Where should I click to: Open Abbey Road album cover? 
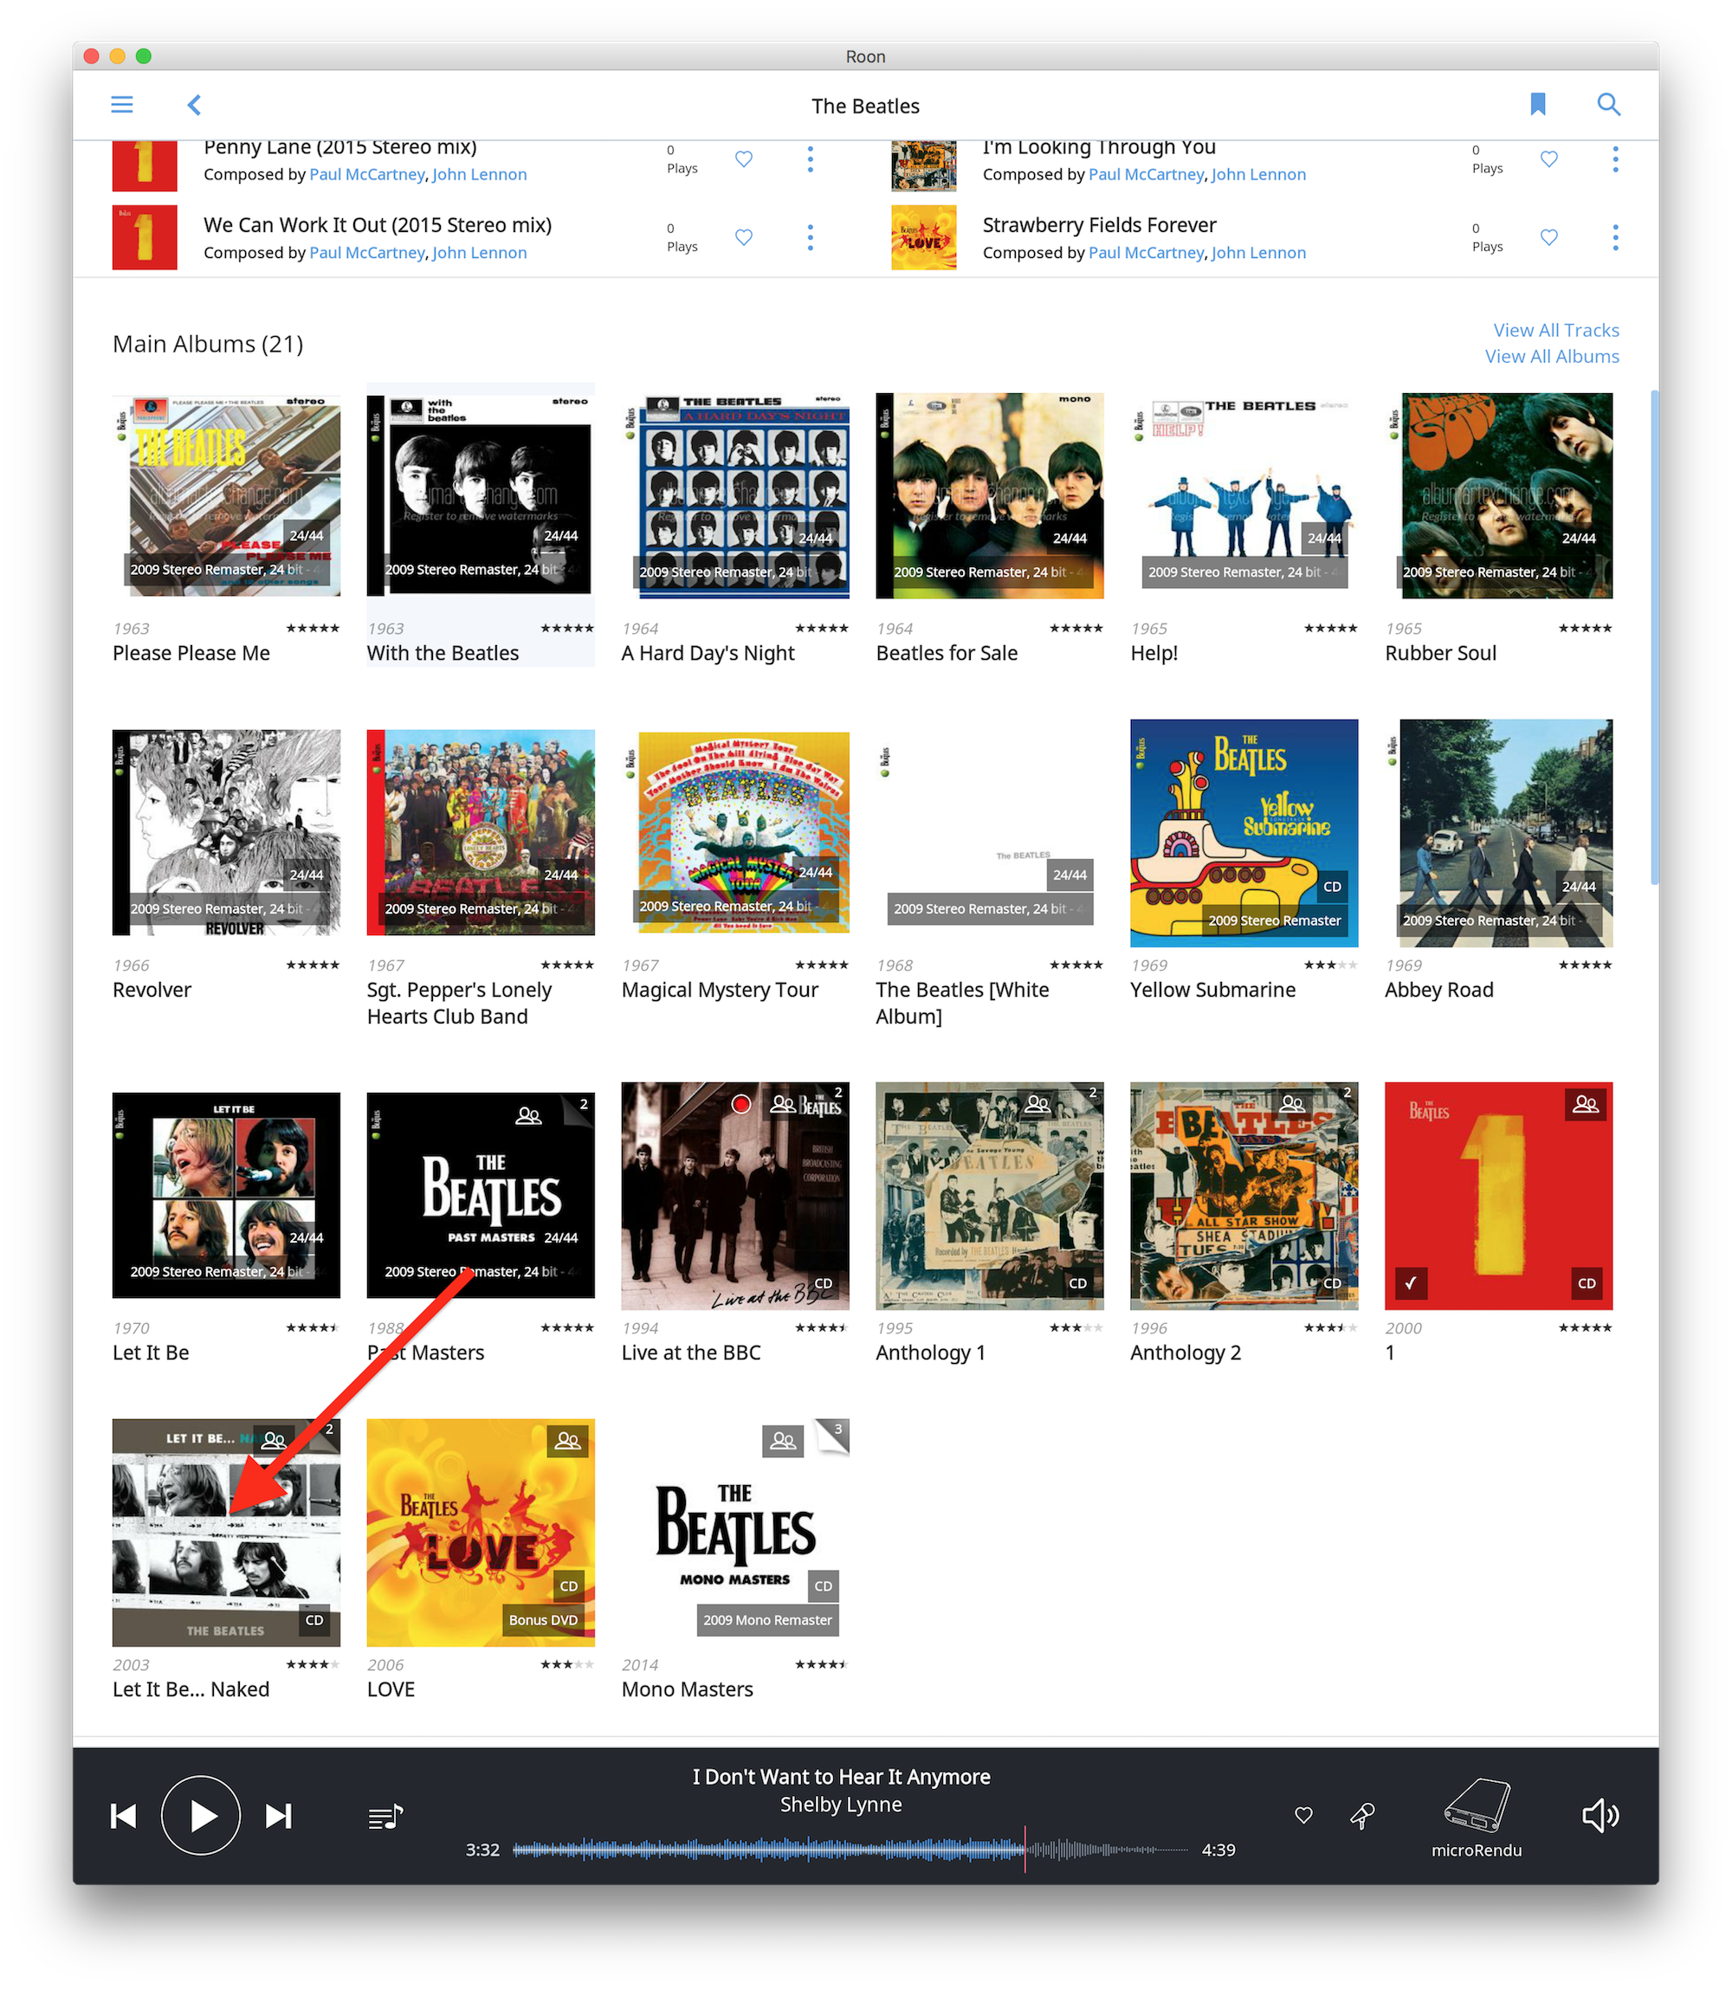click(1499, 832)
